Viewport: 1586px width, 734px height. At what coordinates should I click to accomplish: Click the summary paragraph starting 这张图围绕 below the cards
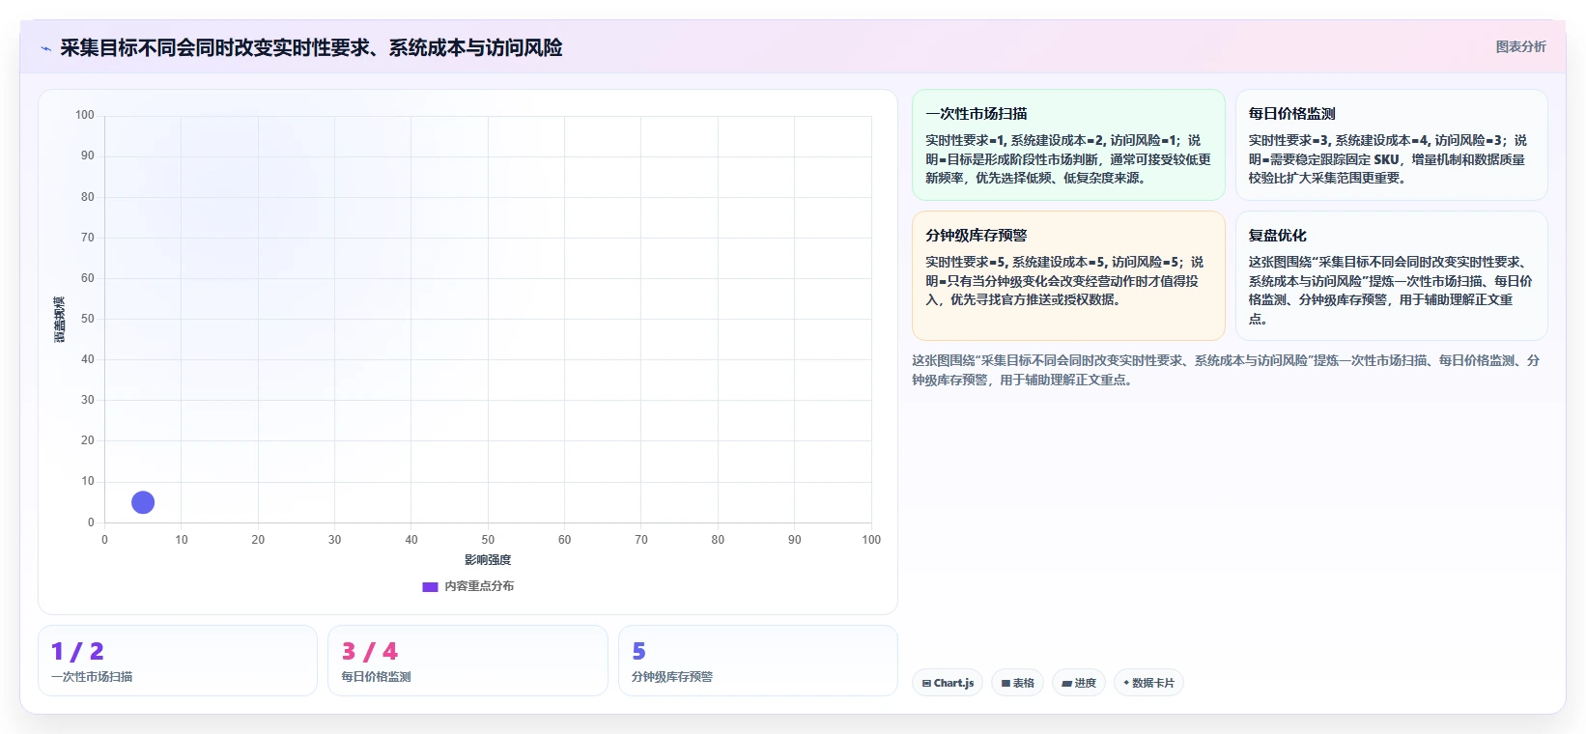(x=1226, y=370)
